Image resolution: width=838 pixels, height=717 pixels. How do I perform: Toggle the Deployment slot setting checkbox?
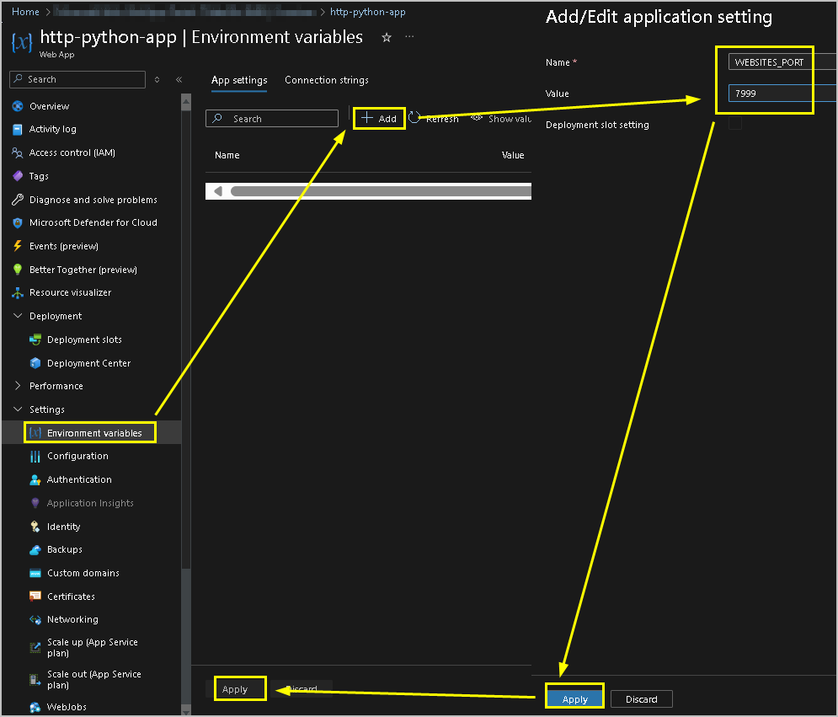735,124
